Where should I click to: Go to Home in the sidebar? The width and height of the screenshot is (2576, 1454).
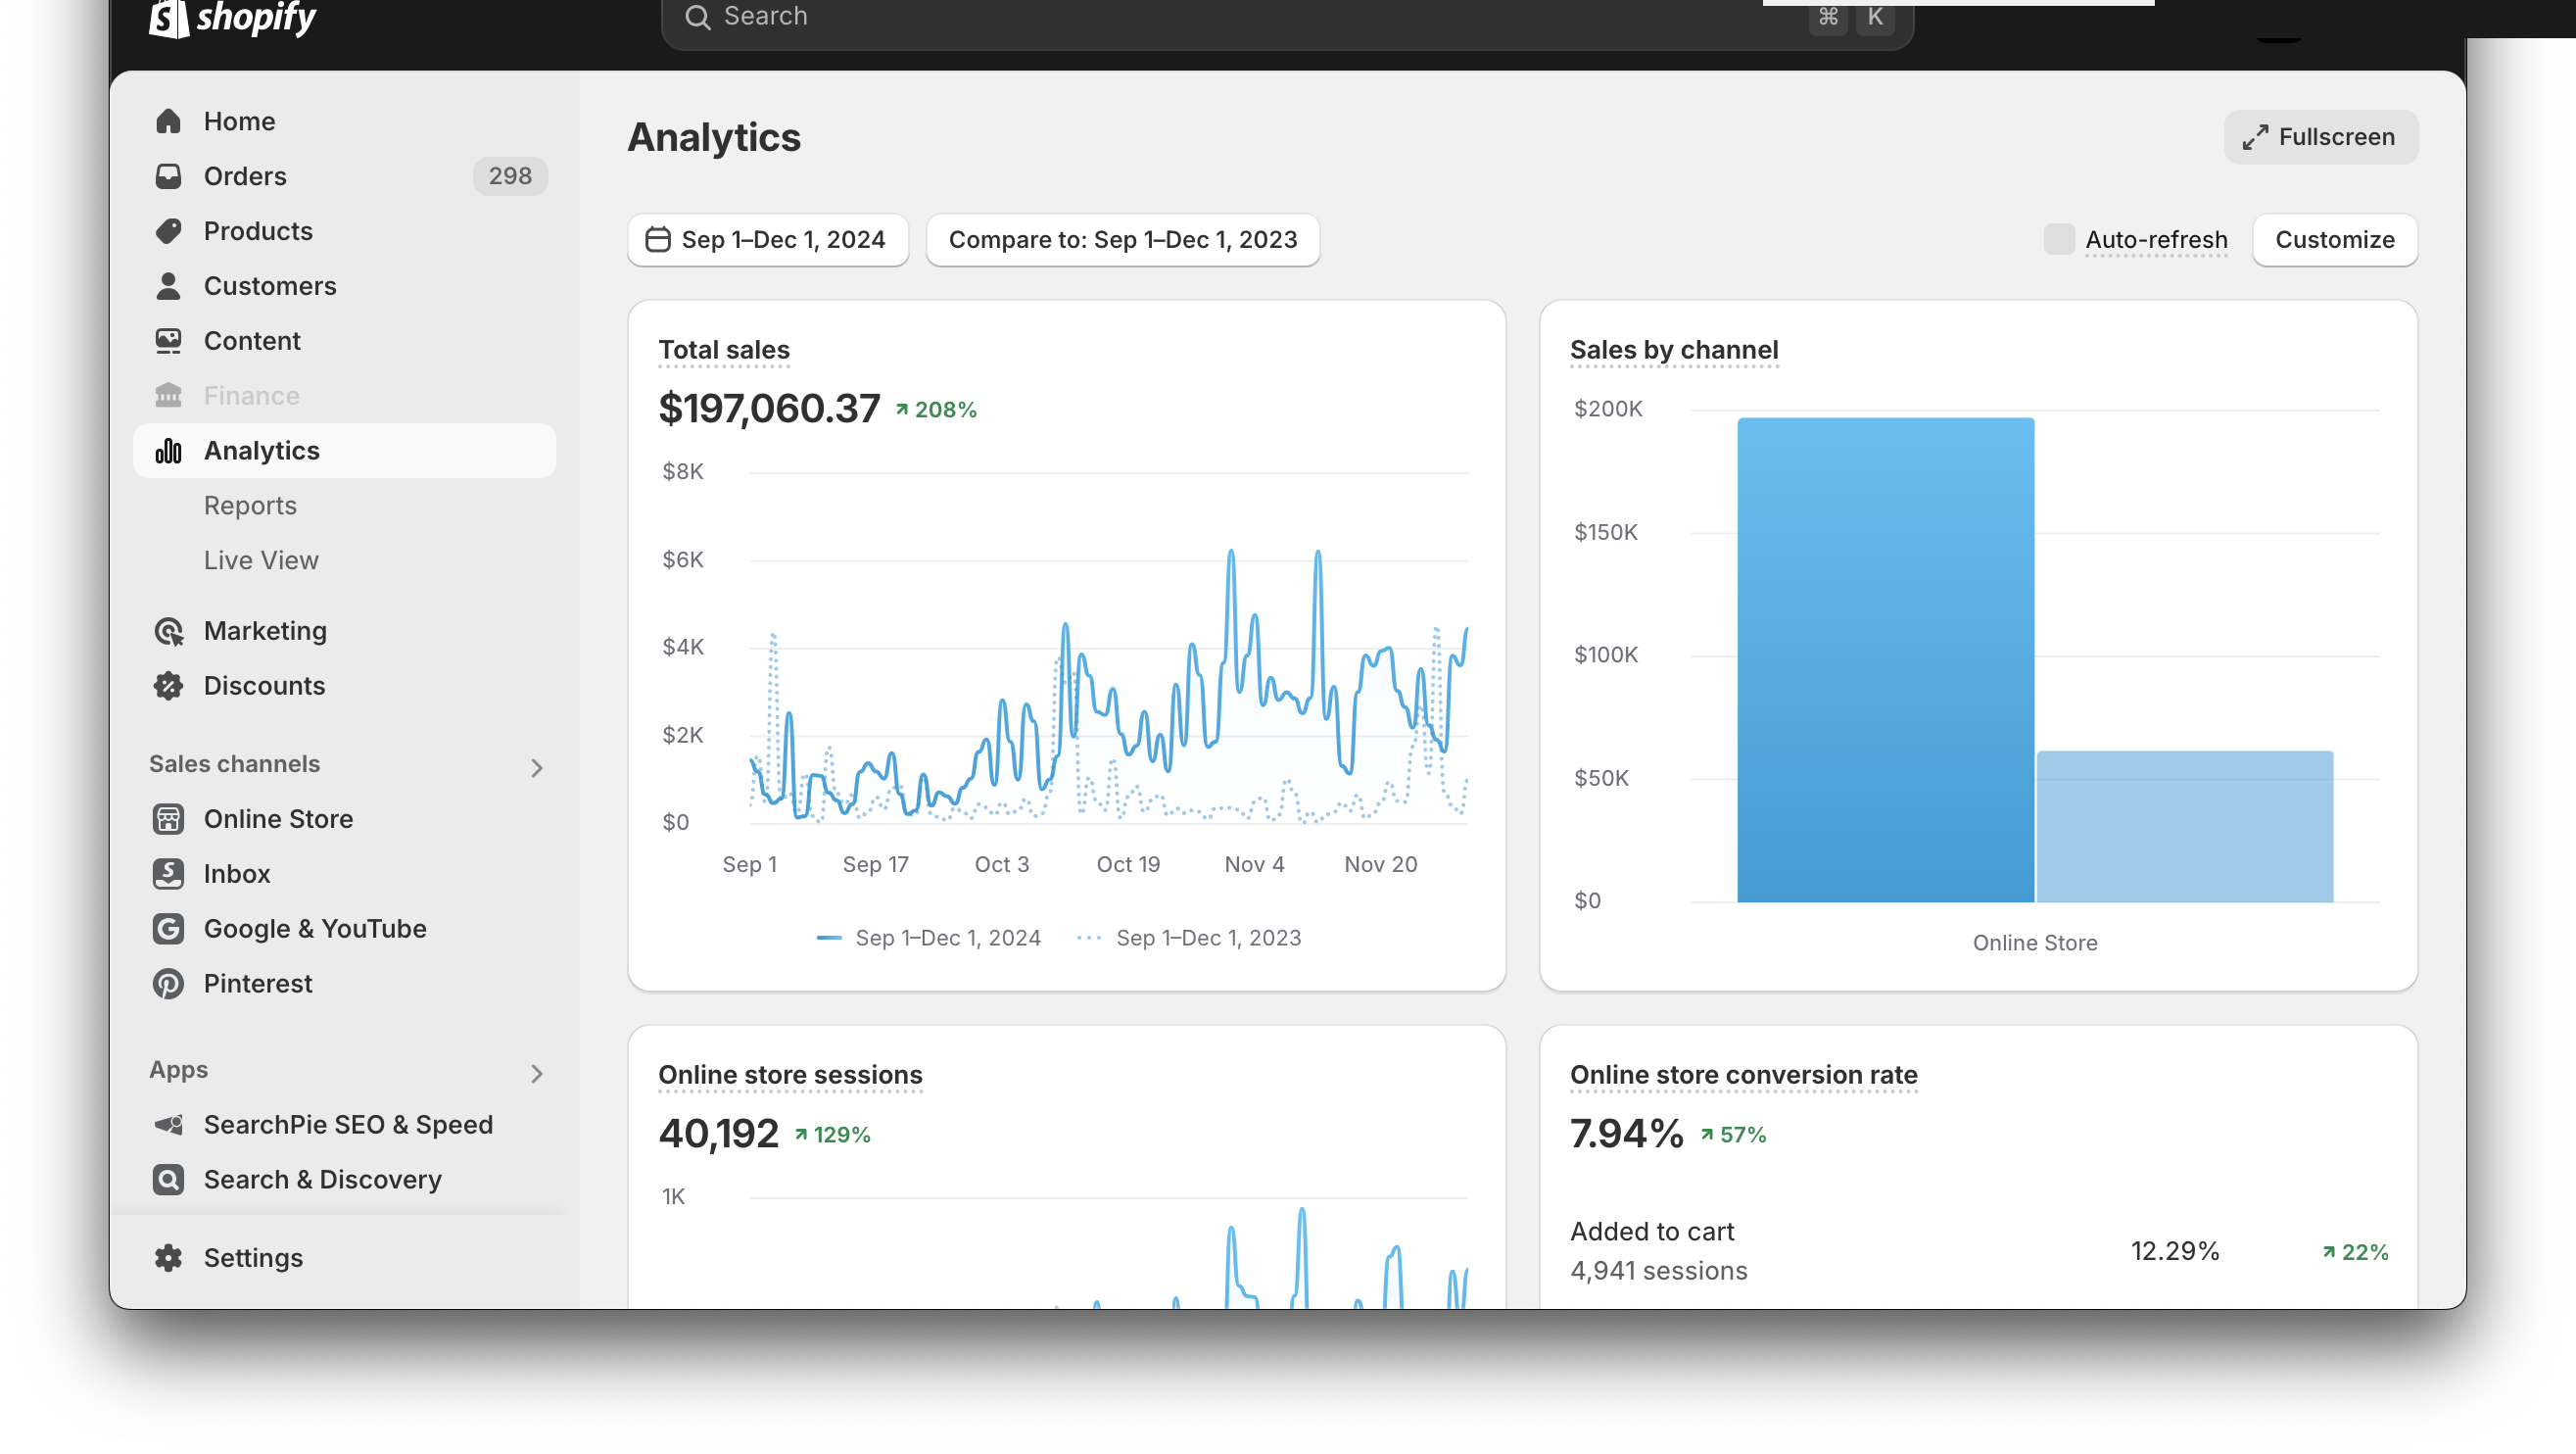pos(345,121)
